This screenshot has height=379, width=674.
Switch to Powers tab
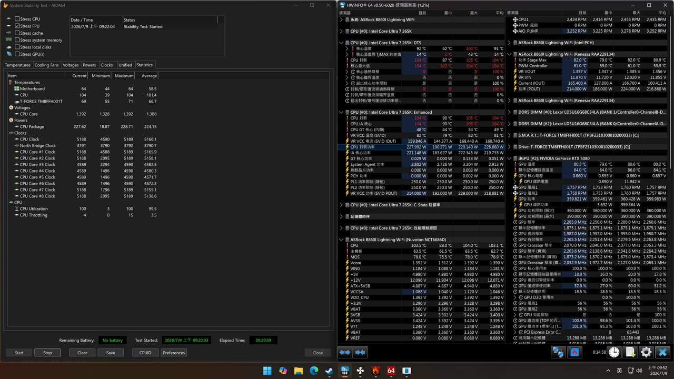(x=90, y=65)
